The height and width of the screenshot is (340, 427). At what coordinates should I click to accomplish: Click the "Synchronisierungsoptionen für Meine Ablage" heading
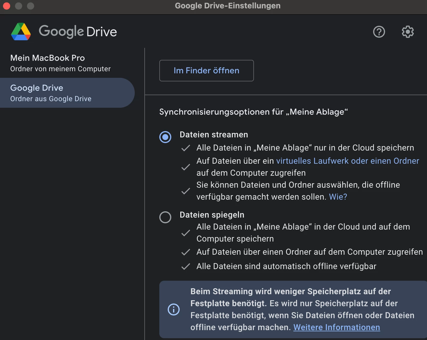(253, 112)
